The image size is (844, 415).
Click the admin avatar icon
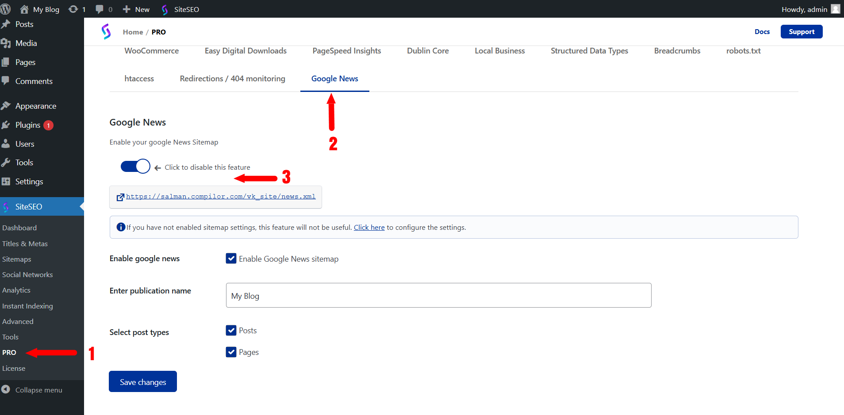pyautogui.click(x=836, y=9)
